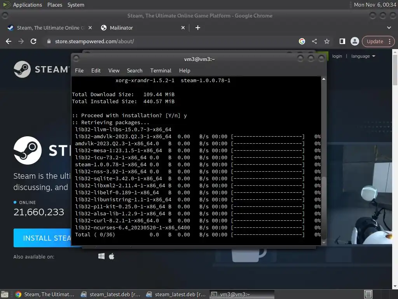Click the Apple platform icon
The height and width of the screenshot is (299, 398).
(112, 256)
